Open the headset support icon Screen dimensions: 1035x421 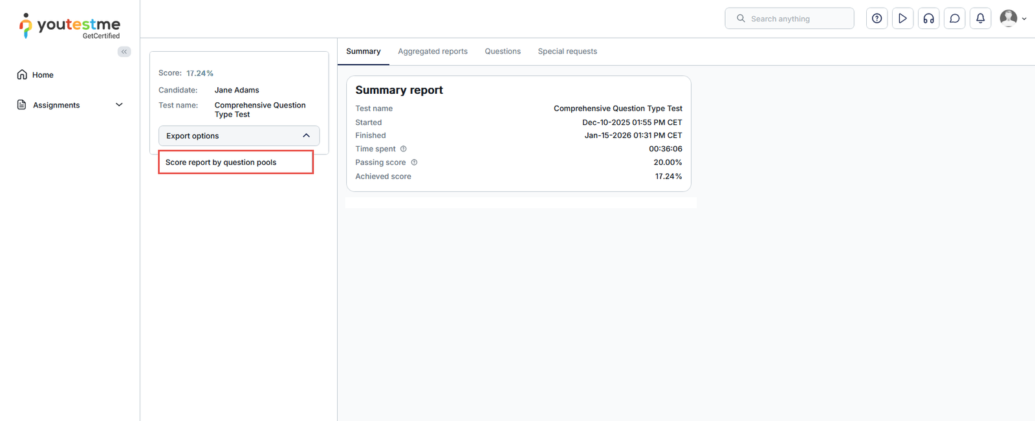point(929,19)
